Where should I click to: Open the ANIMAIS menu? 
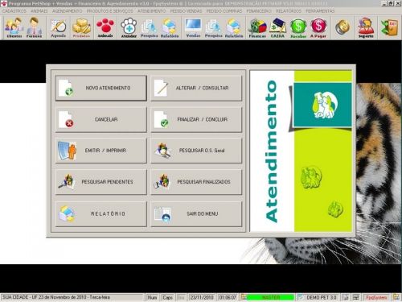(39, 11)
